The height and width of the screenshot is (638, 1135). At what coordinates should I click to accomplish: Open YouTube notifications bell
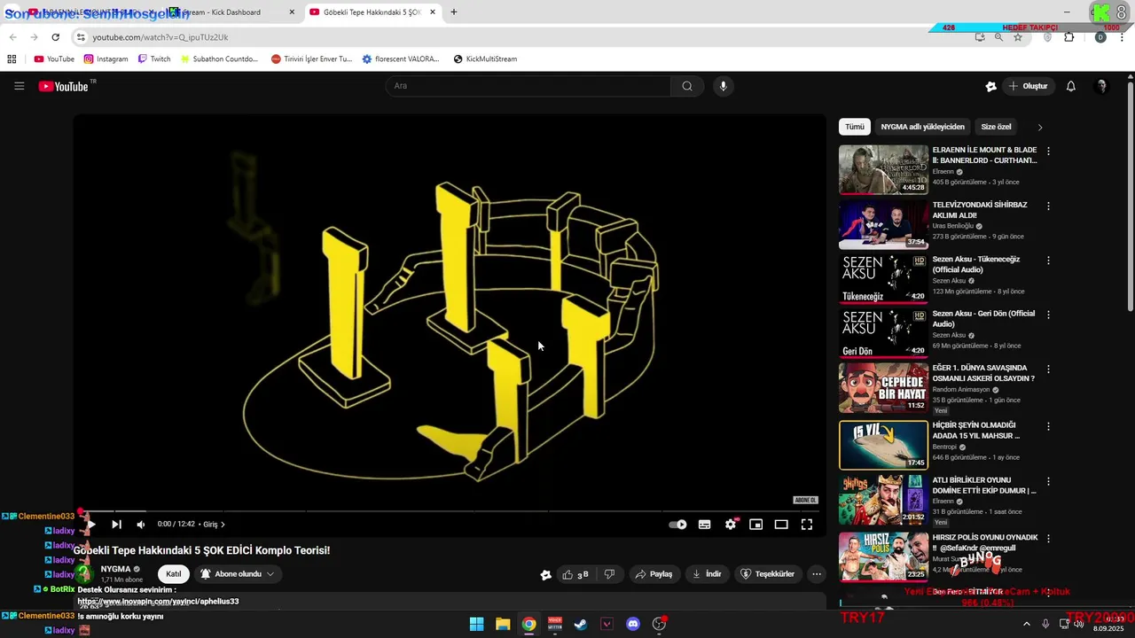click(x=1071, y=86)
